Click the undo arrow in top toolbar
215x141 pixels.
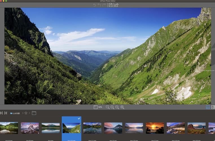[99, 5]
